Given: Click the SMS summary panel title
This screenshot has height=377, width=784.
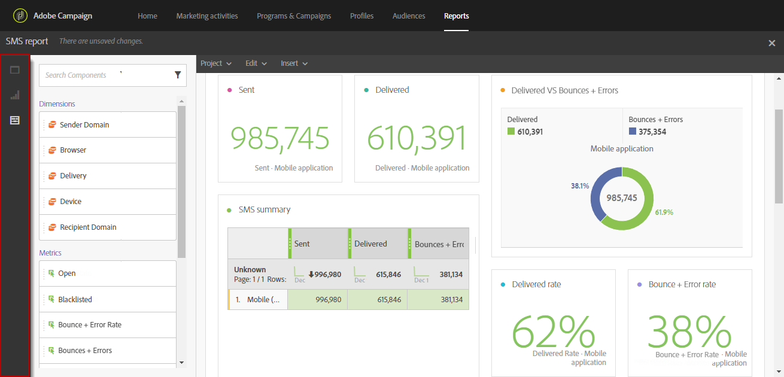Looking at the screenshot, I should pyautogui.click(x=265, y=209).
